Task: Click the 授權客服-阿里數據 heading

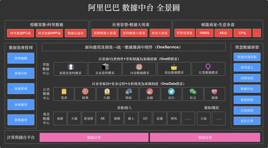Action: [x=47, y=25]
